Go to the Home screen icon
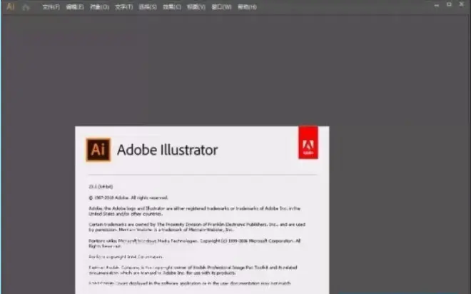The height and width of the screenshot is (294, 471). [x=26, y=7]
